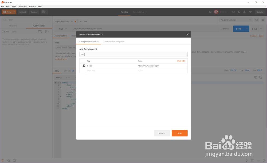Open settings via the wrench icon
This screenshot has width=267, height=163.
tap(239, 12)
